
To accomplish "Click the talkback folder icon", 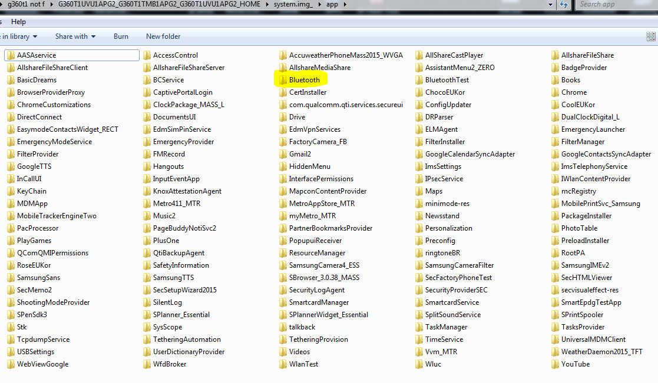I will 283,327.
